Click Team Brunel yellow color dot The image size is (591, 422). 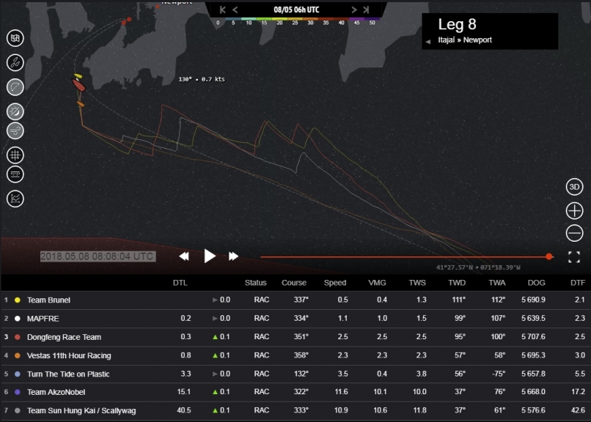(18, 300)
